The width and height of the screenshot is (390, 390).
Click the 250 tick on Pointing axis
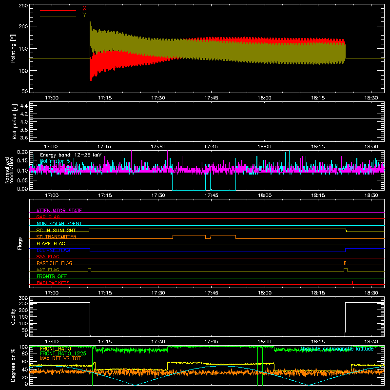23,6
